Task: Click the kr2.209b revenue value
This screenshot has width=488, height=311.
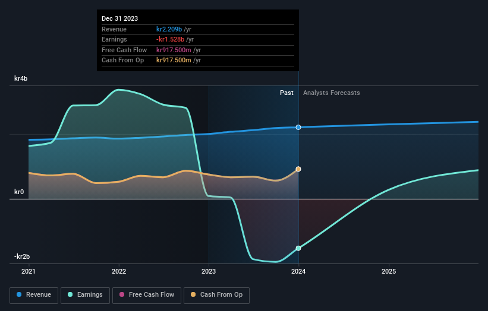Action: coord(169,29)
